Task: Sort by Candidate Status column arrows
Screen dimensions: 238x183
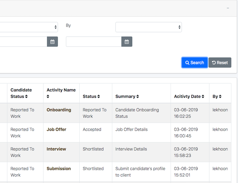Action: [x=26, y=96]
